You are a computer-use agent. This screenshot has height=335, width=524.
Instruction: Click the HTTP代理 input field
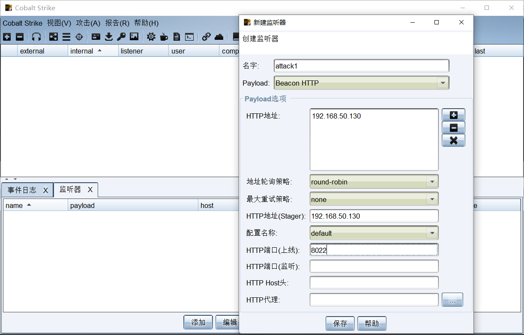[374, 299]
